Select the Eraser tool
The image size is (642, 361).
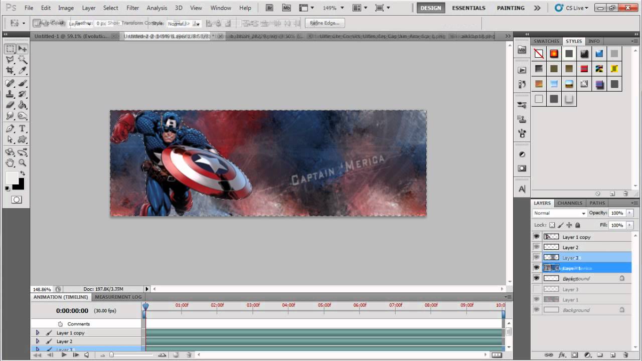[10, 105]
